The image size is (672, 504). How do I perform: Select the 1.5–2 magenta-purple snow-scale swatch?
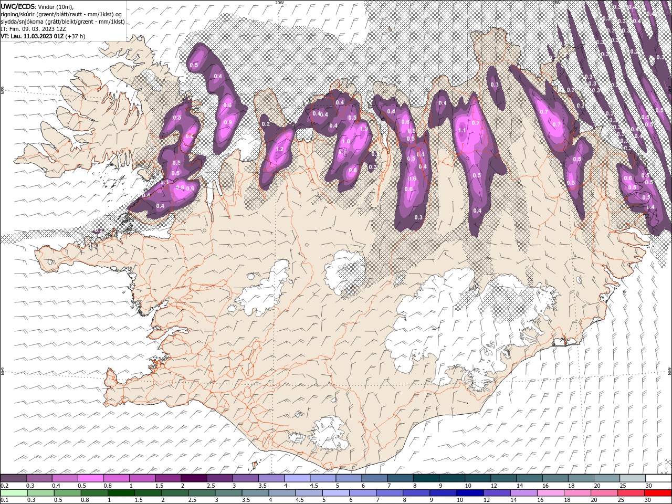(x=168, y=478)
